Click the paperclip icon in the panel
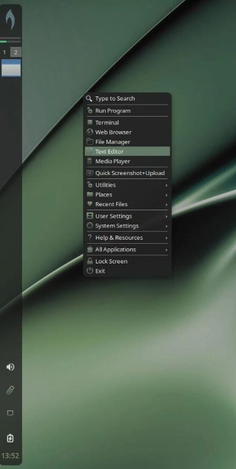236x469 pixels. pos(10,390)
